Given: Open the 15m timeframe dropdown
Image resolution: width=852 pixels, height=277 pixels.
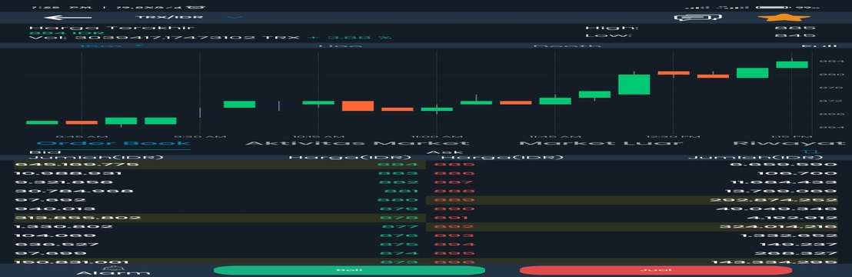Looking at the screenshot, I should [111, 46].
